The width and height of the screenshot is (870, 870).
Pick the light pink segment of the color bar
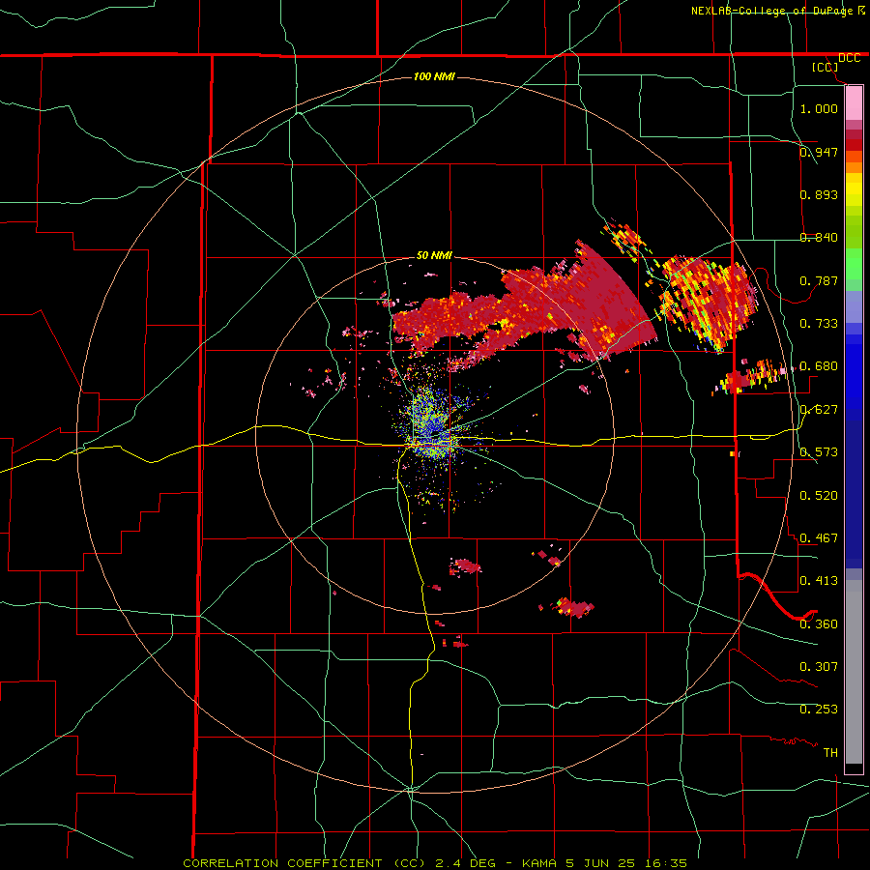[x=854, y=103]
